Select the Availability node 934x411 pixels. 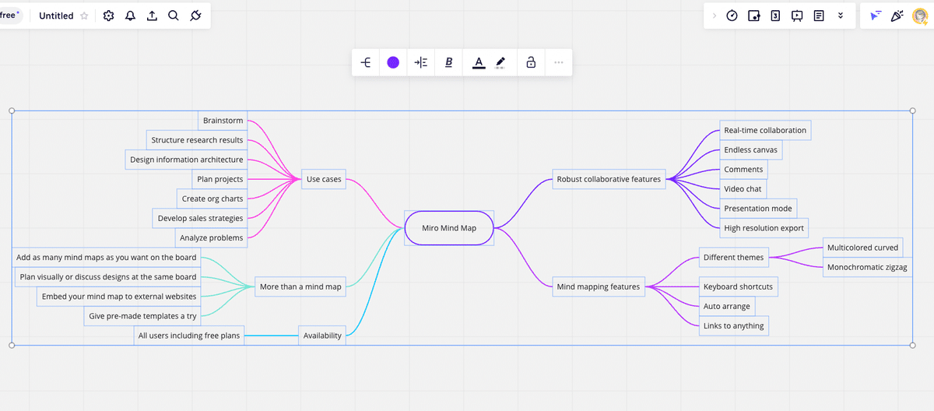[322, 335]
